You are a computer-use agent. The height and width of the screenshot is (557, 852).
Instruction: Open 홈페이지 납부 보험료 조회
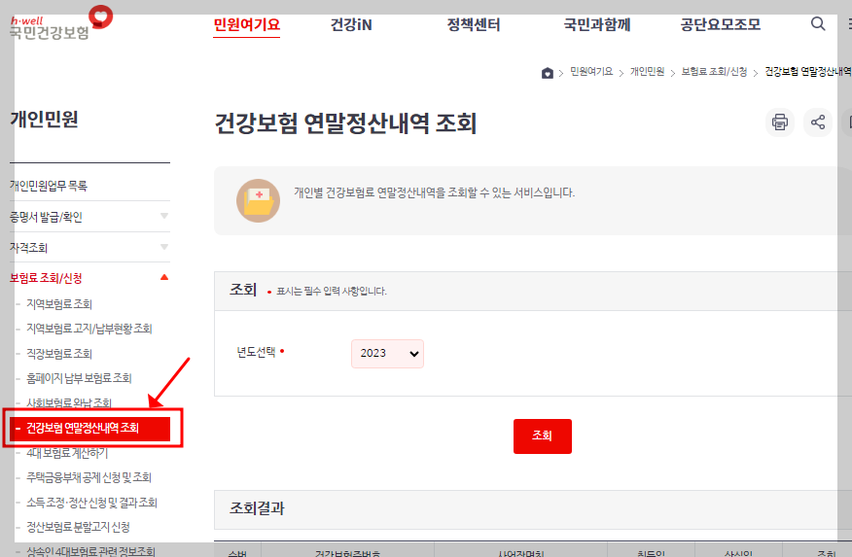point(79,378)
